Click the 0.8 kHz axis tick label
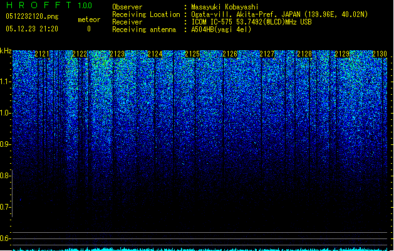Viewport: 394px width, 251px height. click(x=6, y=176)
